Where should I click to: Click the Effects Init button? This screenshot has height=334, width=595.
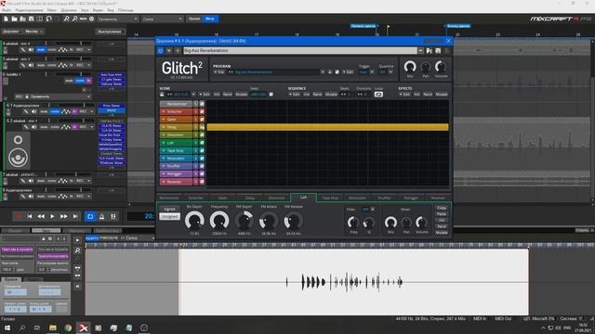[x=416, y=95]
